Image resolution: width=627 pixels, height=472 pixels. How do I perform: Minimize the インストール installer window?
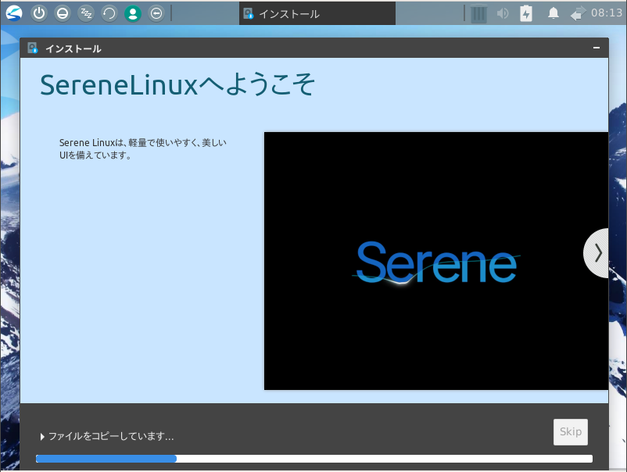(x=597, y=48)
